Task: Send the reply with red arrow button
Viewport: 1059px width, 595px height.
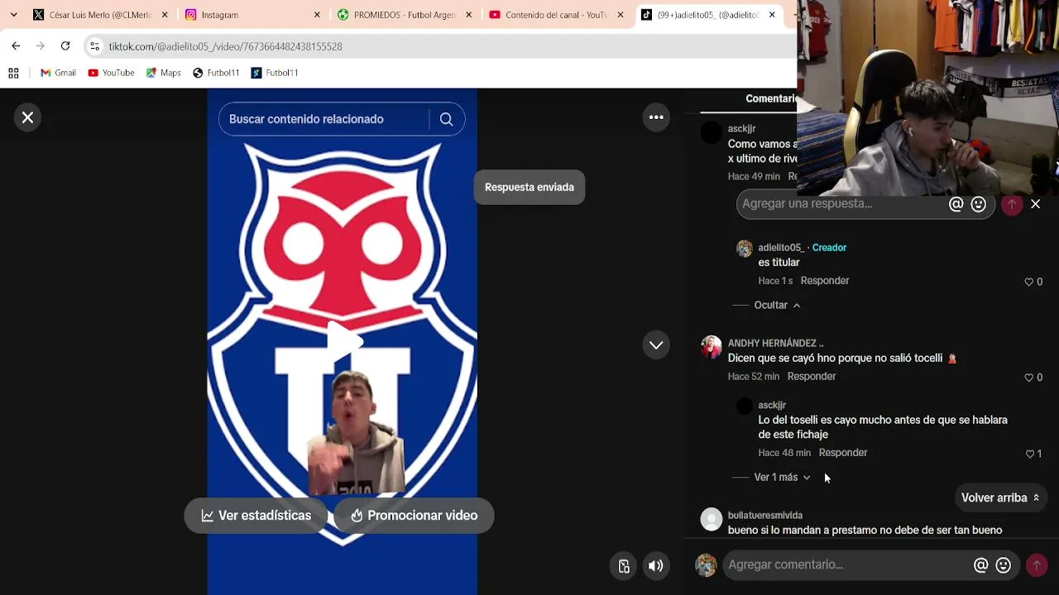Action: pyautogui.click(x=1011, y=204)
